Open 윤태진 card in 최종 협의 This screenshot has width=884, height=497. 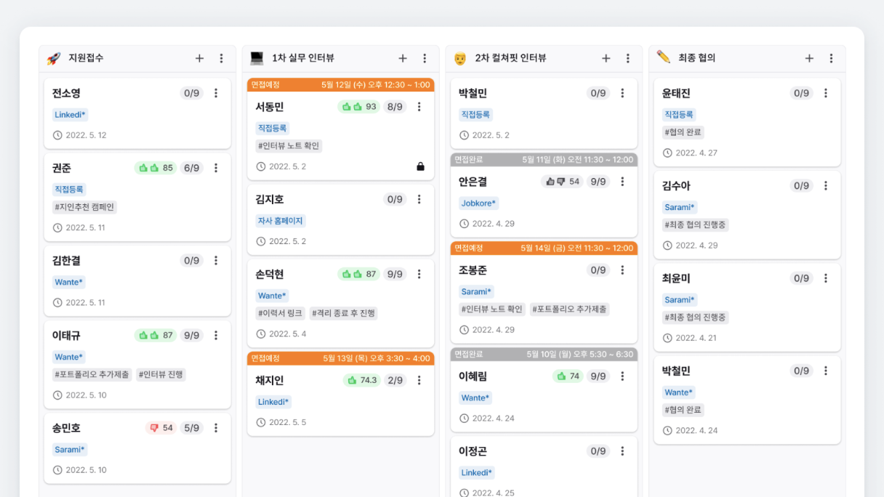[x=747, y=122]
